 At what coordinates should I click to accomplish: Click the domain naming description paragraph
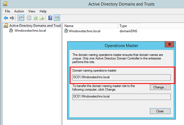[117, 58]
